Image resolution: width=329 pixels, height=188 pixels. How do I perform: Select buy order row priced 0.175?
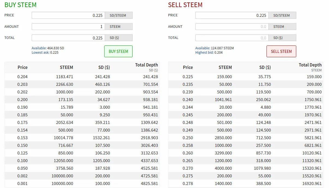(82, 123)
